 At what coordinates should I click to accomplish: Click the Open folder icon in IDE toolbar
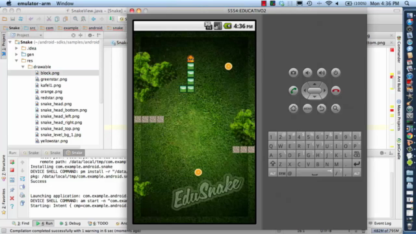pos(5,19)
